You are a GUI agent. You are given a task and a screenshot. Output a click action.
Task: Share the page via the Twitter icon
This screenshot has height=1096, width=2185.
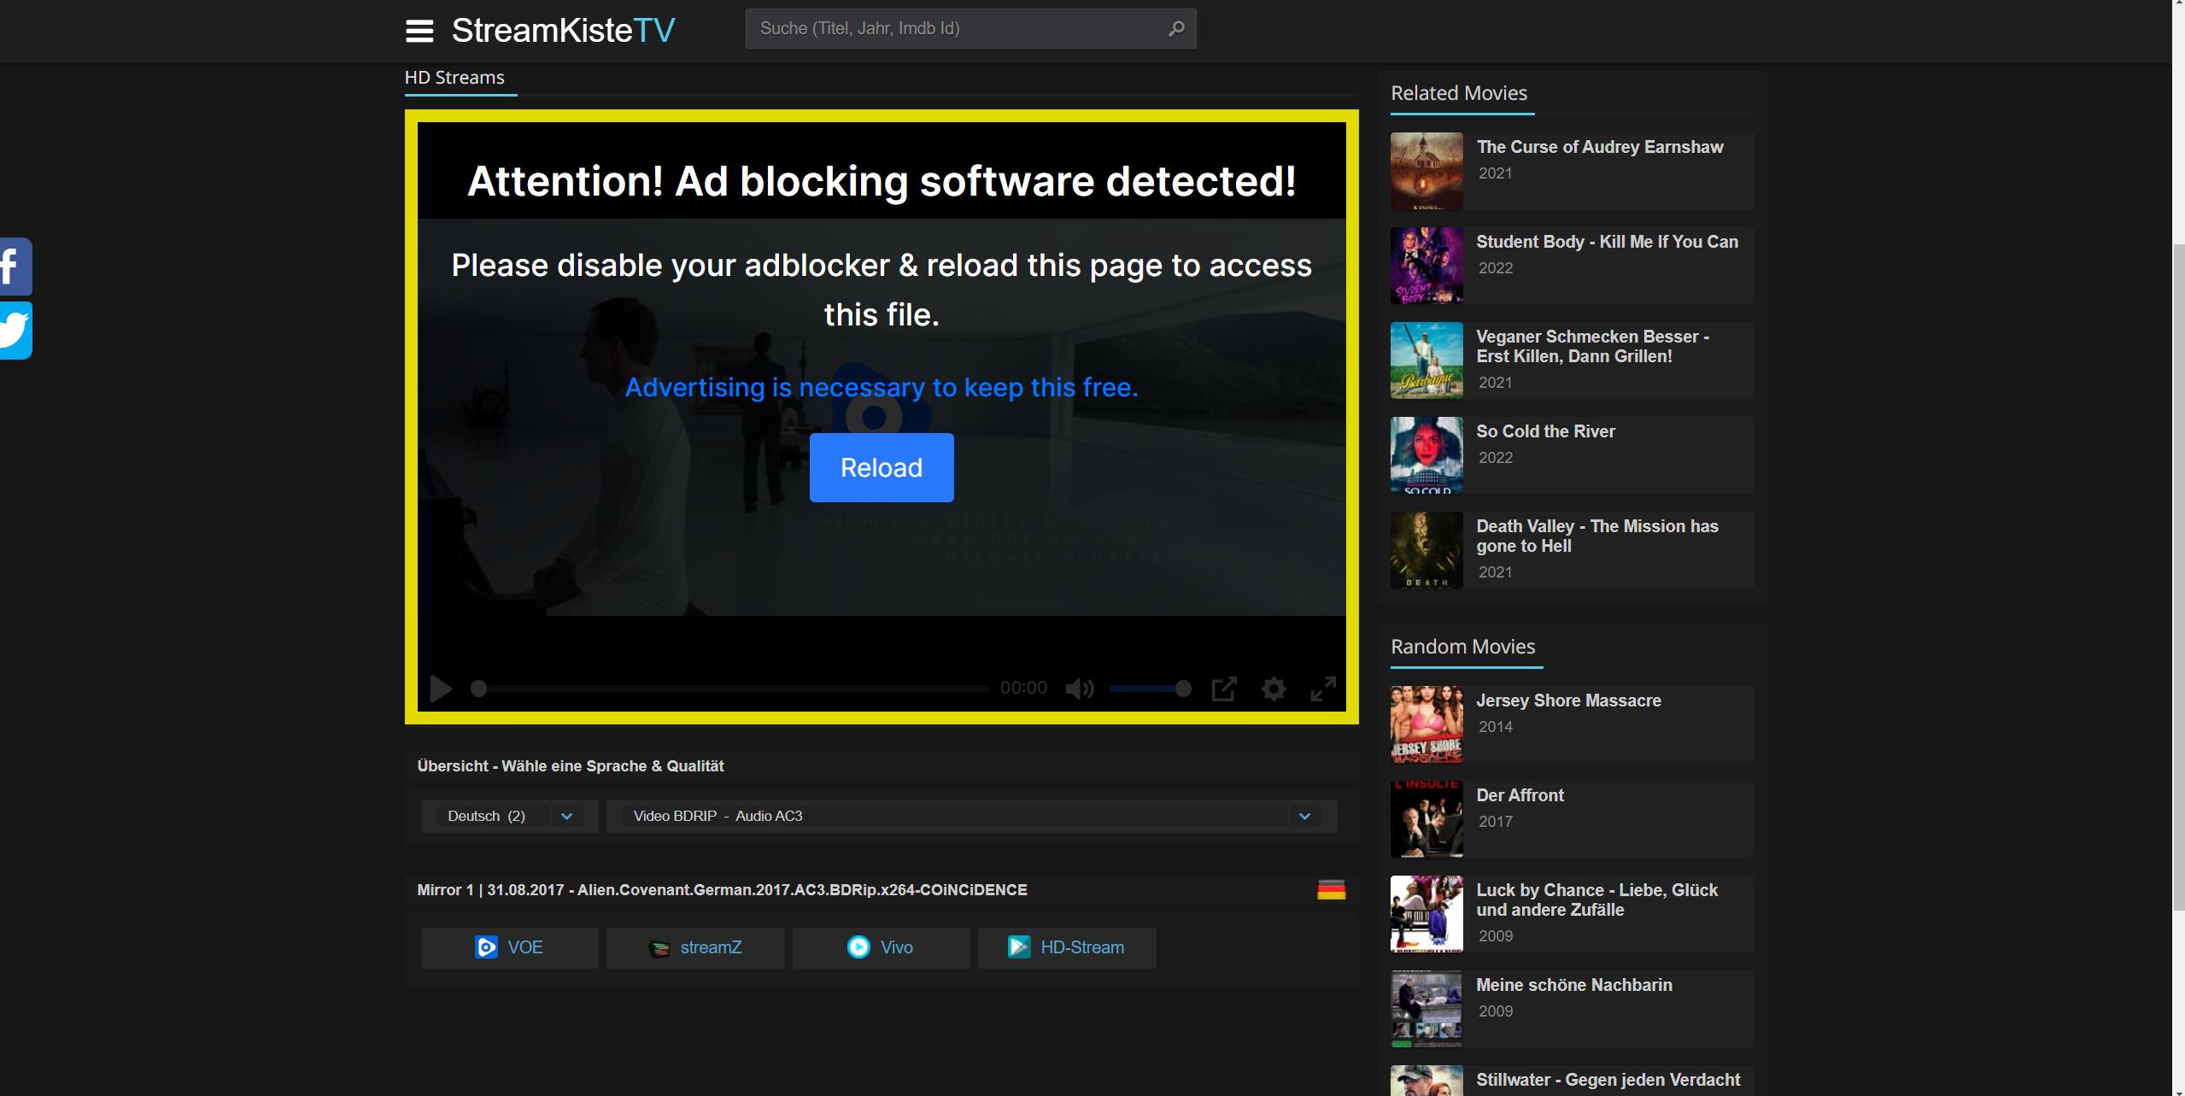14,331
